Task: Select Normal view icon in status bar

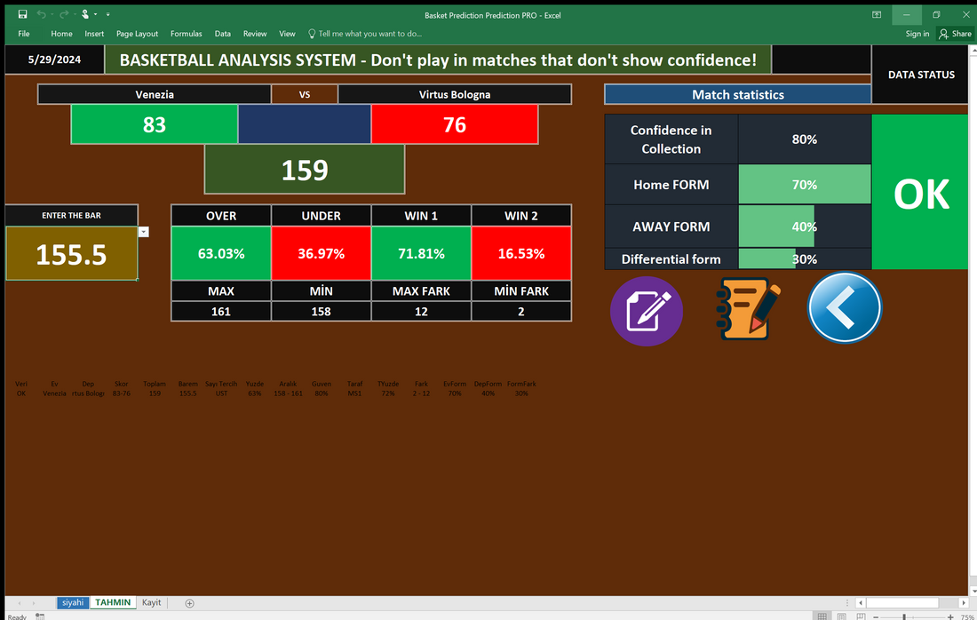Action: pos(822,616)
